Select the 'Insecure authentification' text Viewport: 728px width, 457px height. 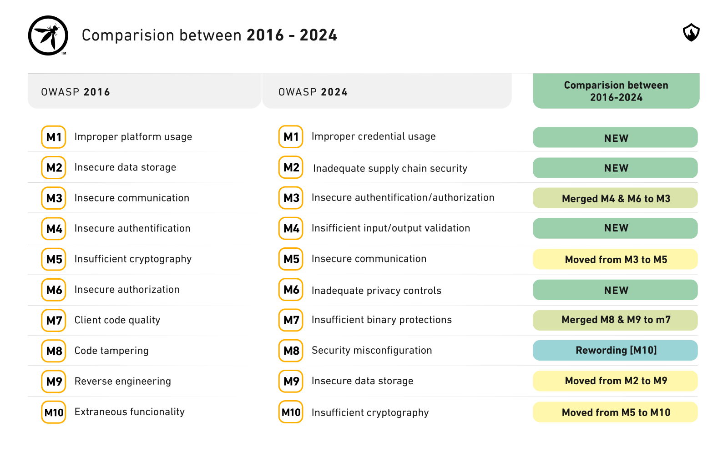(x=132, y=228)
